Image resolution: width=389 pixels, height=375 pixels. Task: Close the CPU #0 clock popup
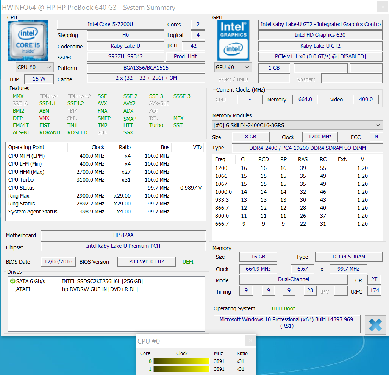pos(250,341)
